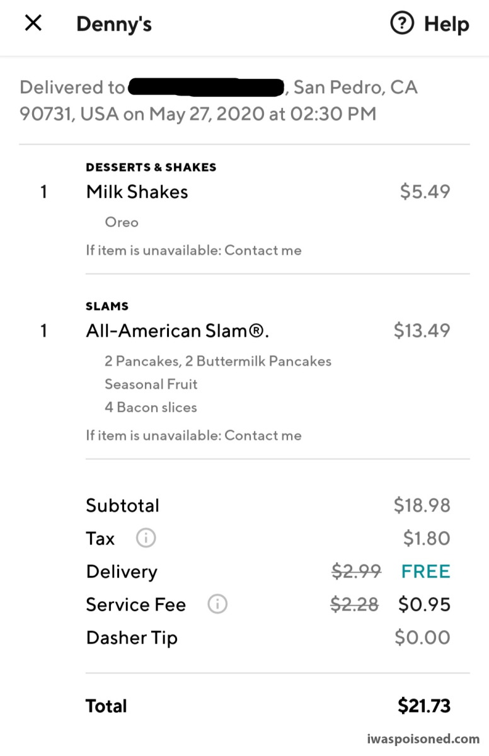
Task: Click the Dasher Tip amount $0.00
Action: 423,638
